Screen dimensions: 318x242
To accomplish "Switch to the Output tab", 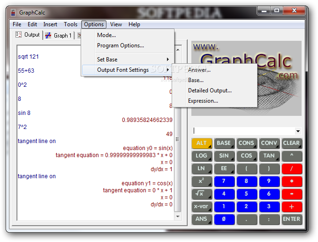I will [28, 35].
